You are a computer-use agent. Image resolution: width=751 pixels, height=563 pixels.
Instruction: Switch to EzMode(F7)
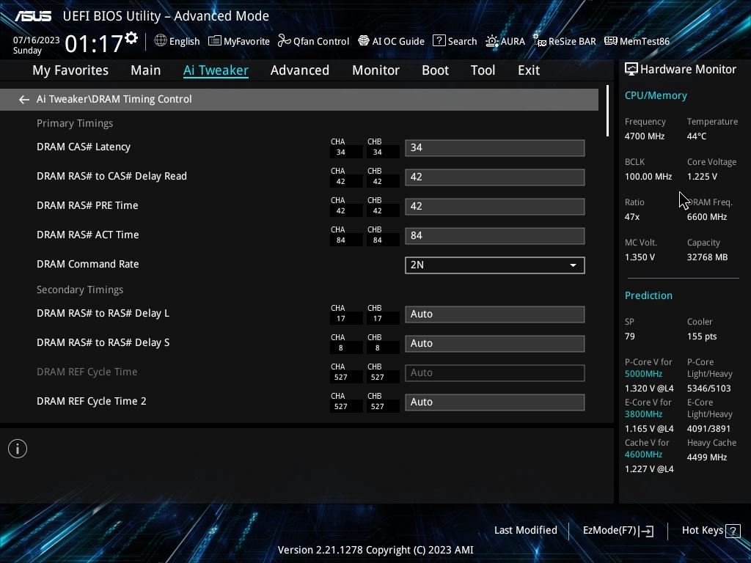pos(618,531)
